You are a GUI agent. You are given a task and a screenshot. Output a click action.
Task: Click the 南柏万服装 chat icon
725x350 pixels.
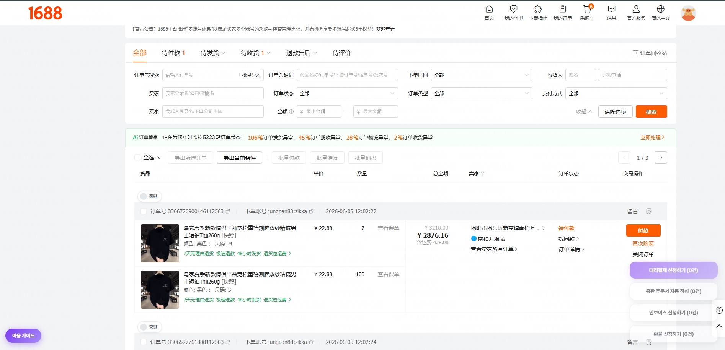tap(474, 238)
